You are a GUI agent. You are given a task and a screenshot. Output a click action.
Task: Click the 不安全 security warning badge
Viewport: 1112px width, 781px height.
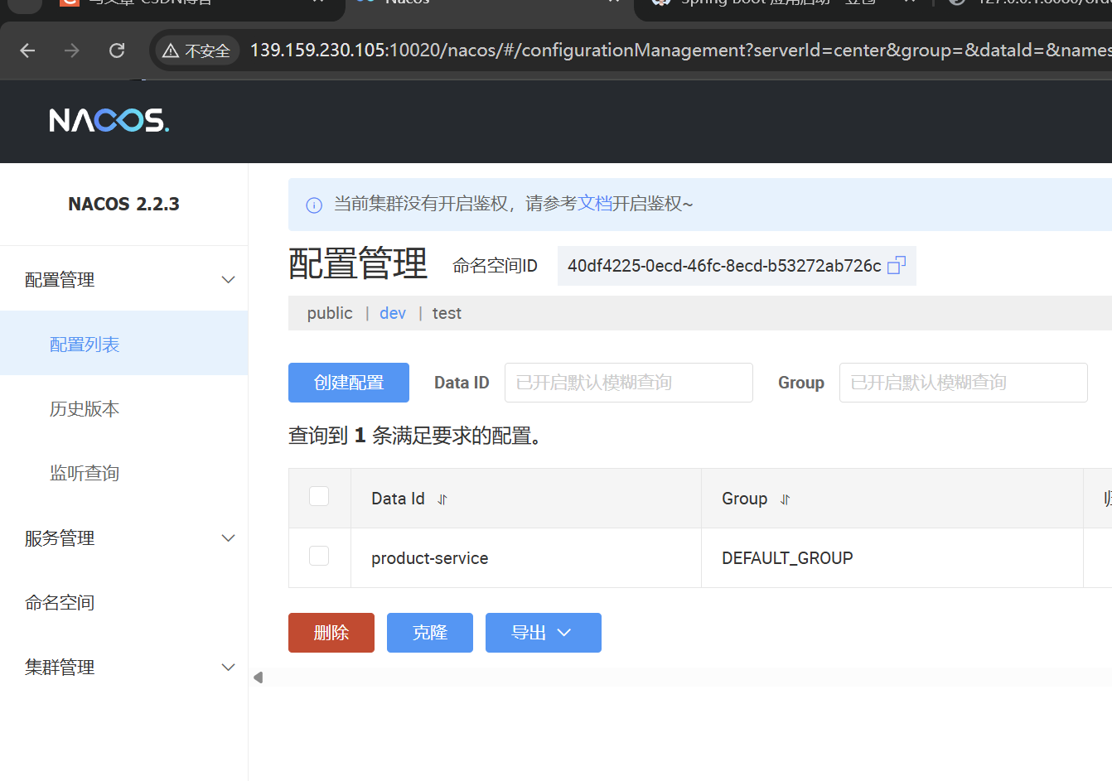pos(196,51)
